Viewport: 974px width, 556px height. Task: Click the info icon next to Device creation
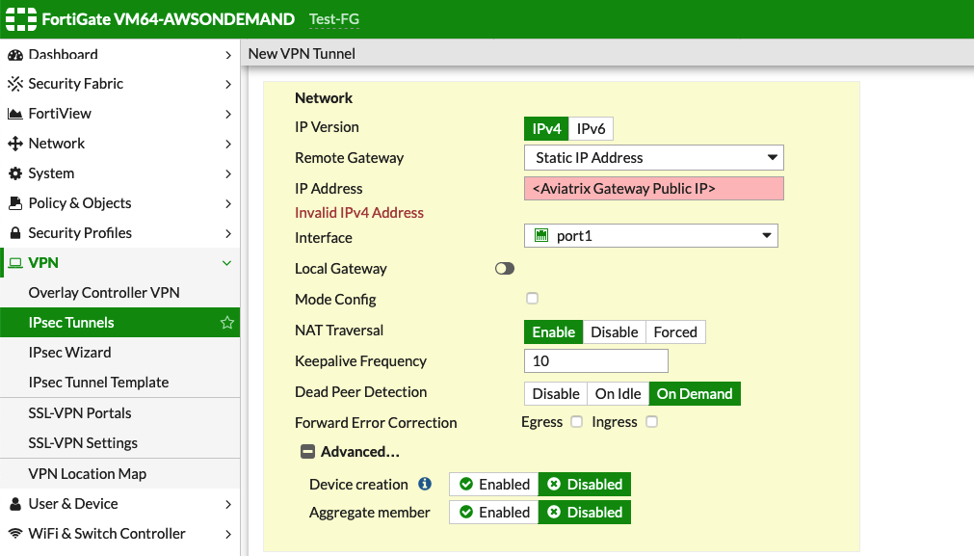pos(424,484)
